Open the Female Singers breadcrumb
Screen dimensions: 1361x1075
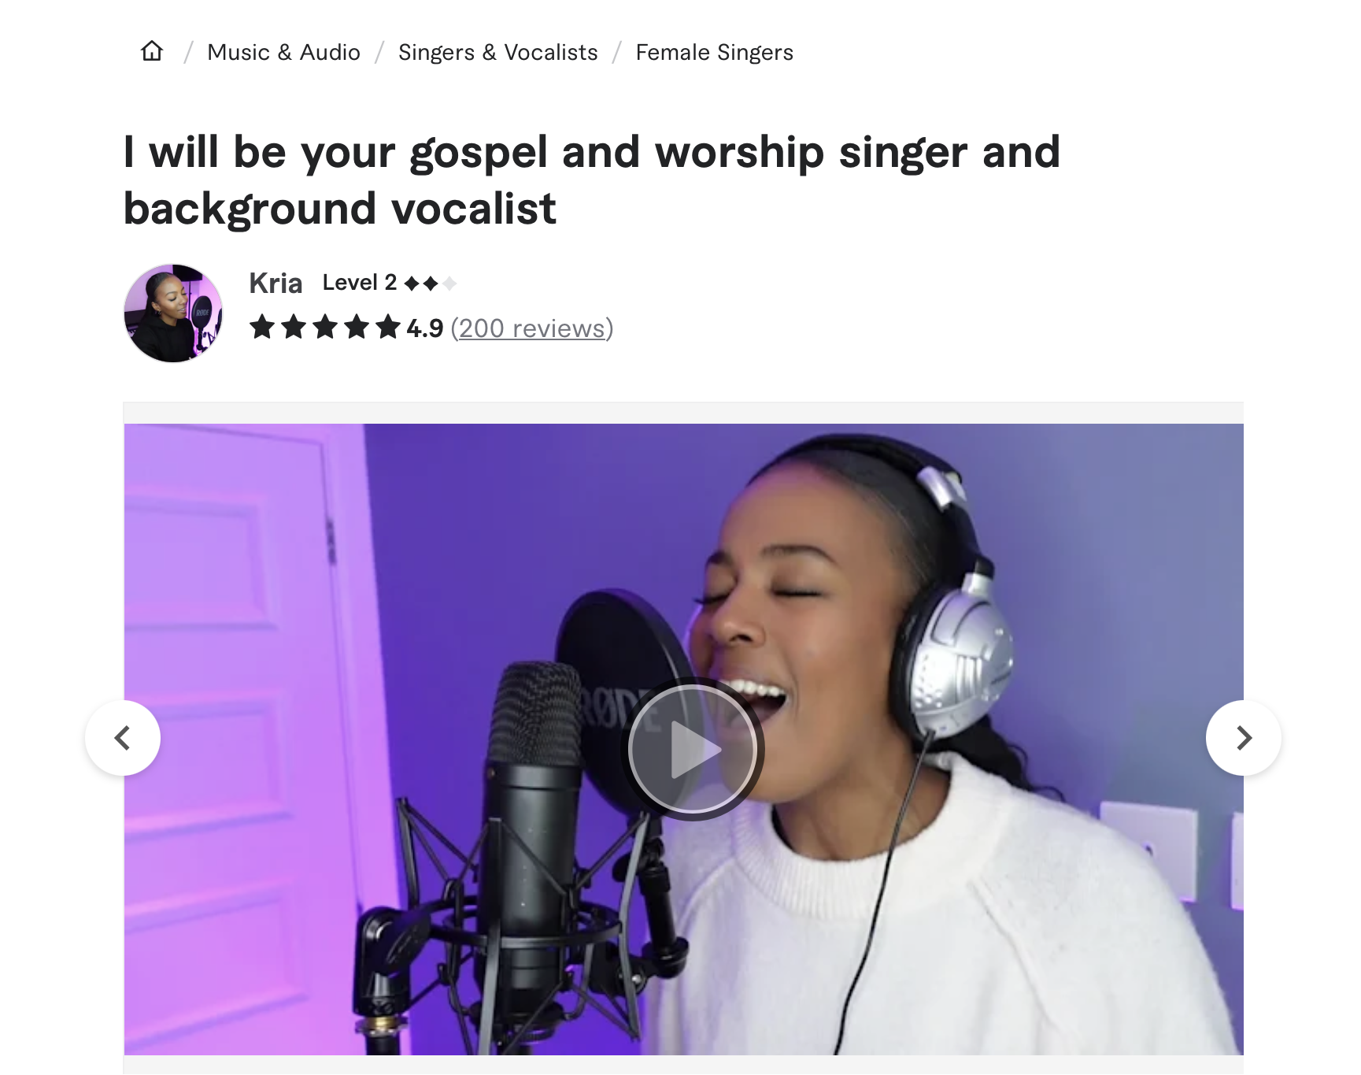click(714, 52)
